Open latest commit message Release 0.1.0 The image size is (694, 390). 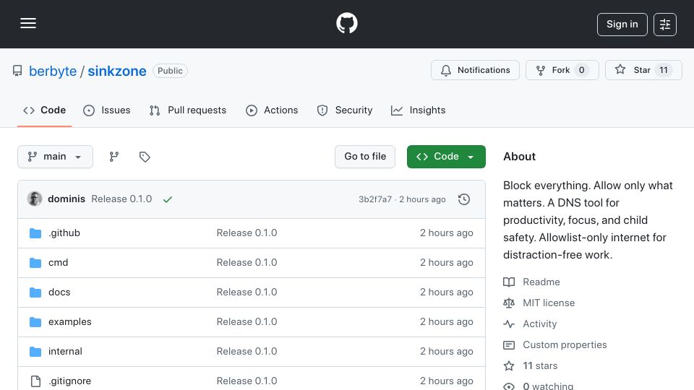(121, 199)
